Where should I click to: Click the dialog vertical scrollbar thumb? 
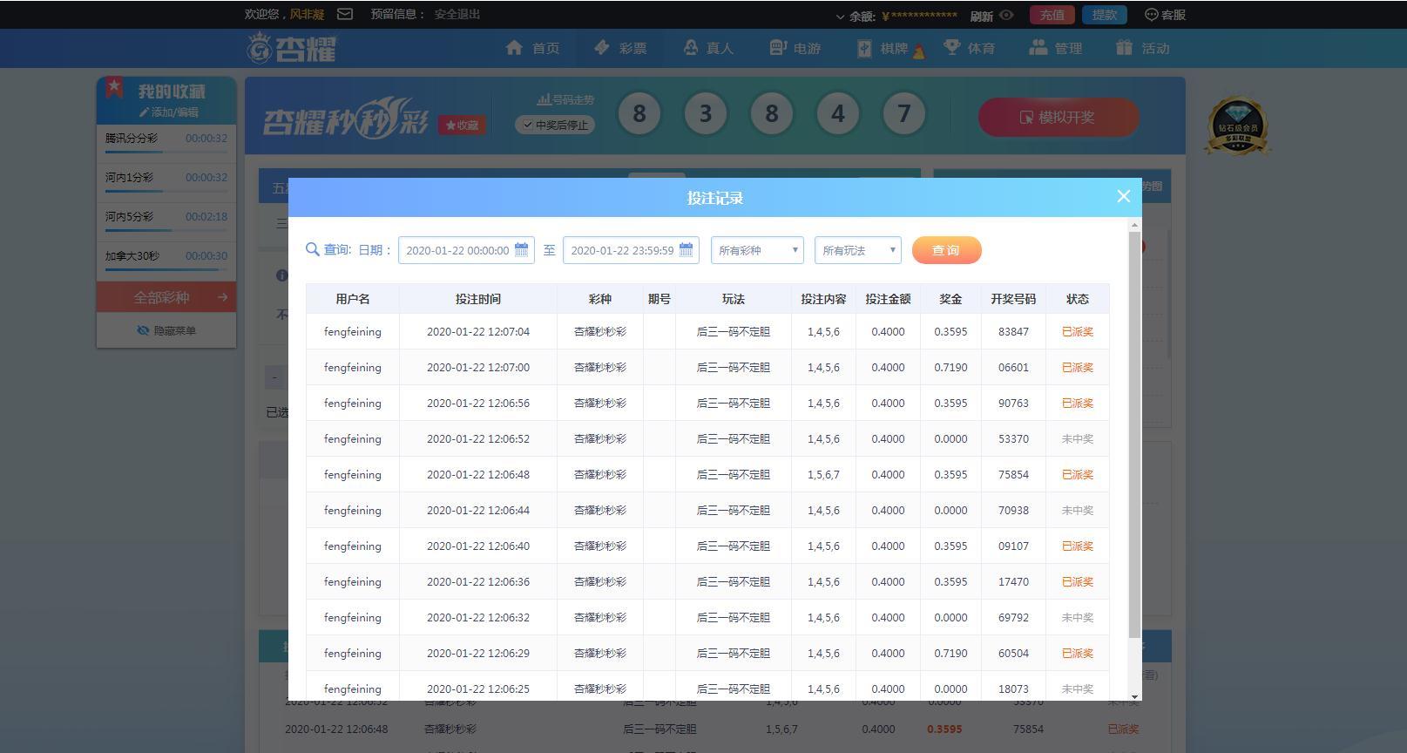click(1134, 434)
